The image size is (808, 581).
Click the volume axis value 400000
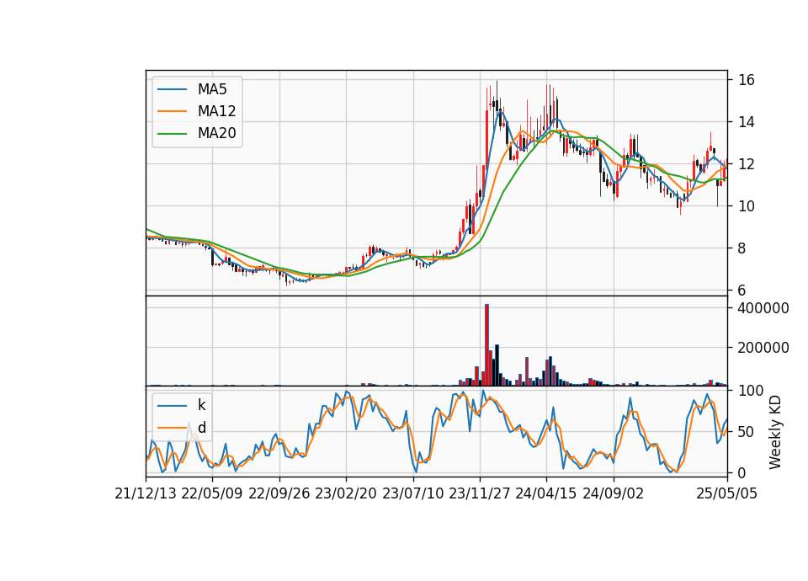[x=763, y=308]
